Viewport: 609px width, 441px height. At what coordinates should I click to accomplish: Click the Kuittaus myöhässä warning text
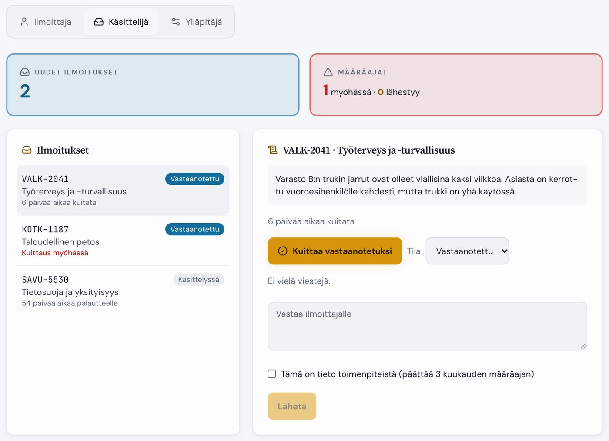point(55,253)
